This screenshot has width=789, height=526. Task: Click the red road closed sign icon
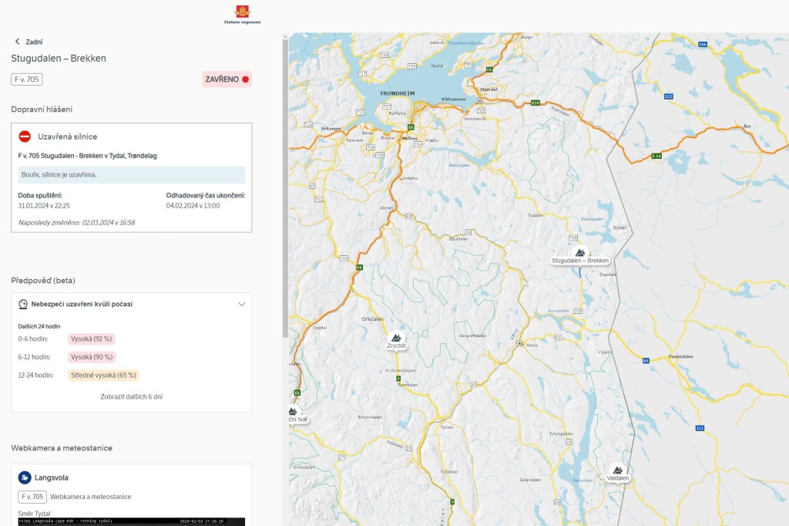coord(25,137)
